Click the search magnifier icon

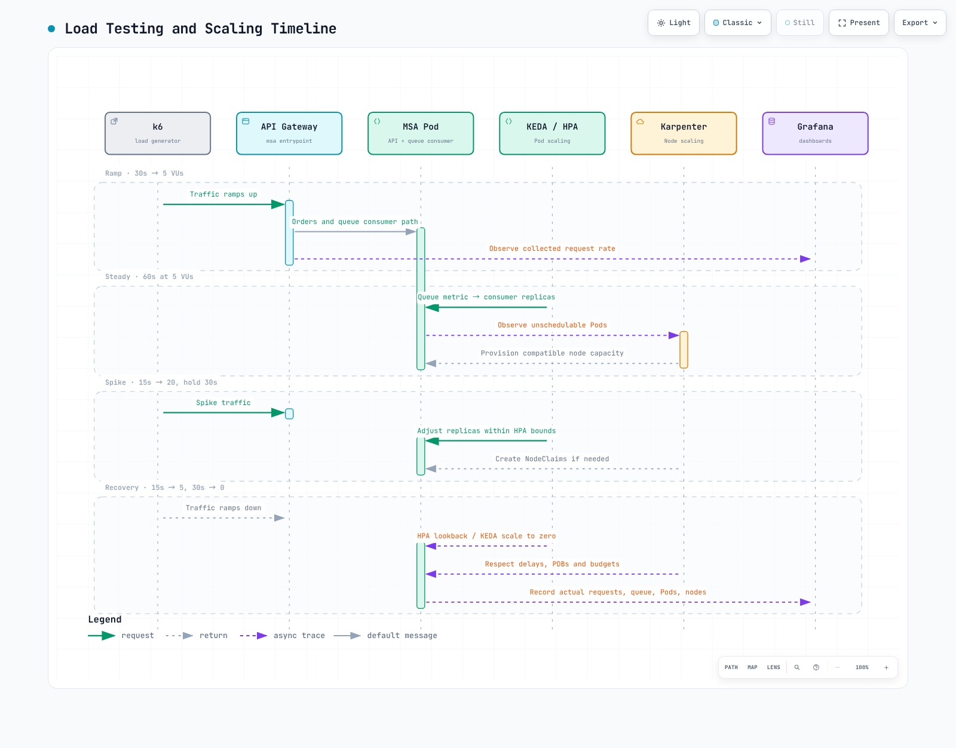tap(797, 667)
